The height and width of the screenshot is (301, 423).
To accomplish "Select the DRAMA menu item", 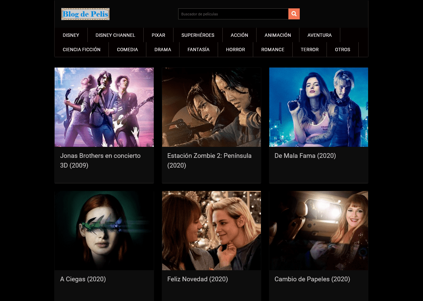I will click(x=163, y=49).
